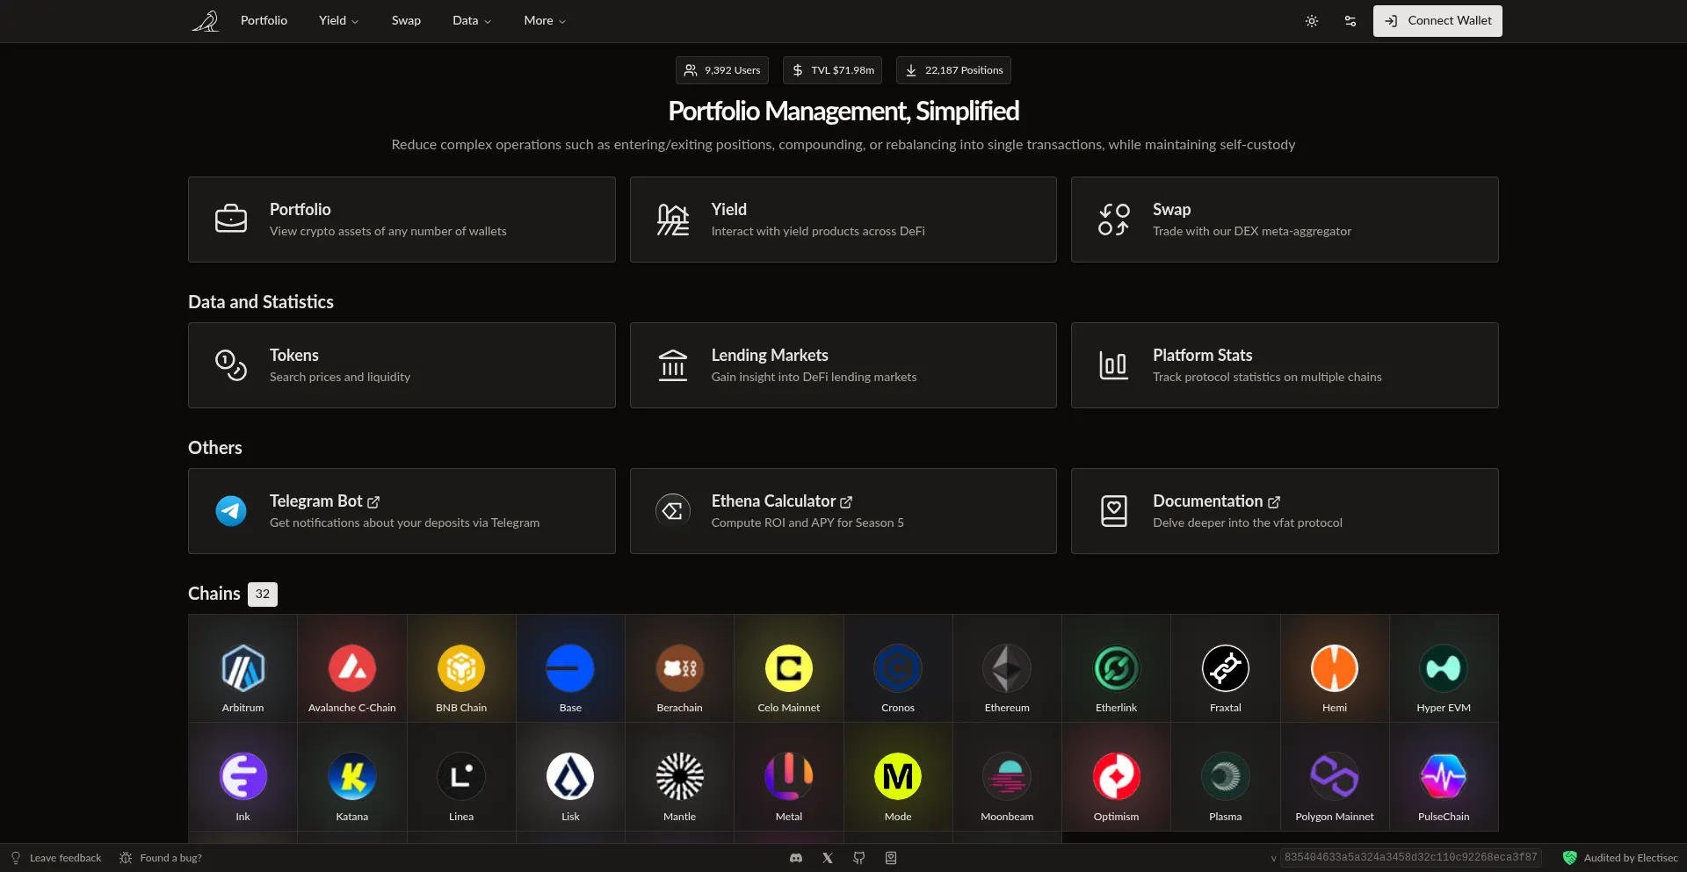Image resolution: width=1687 pixels, height=872 pixels.
Task: Choose the Ethereum chain icon
Action: tap(1007, 669)
